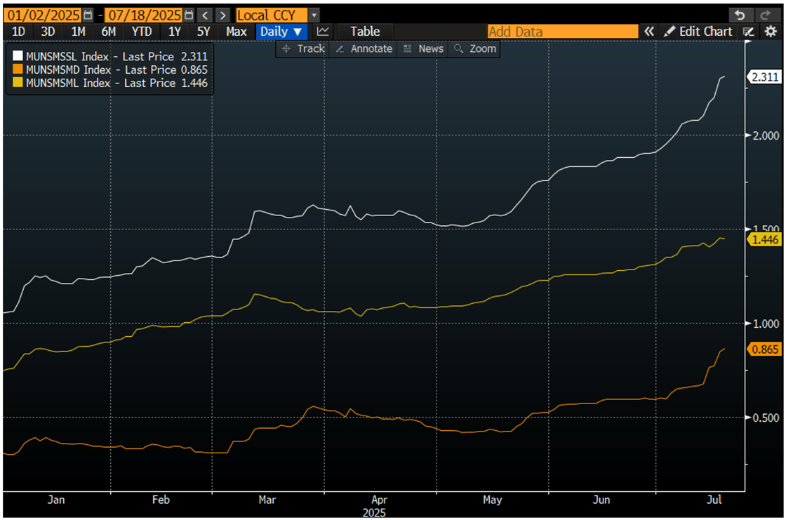Toggle the orange MUNSMSMD Index legend box
This screenshot has width=786, height=520.
(18, 69)
